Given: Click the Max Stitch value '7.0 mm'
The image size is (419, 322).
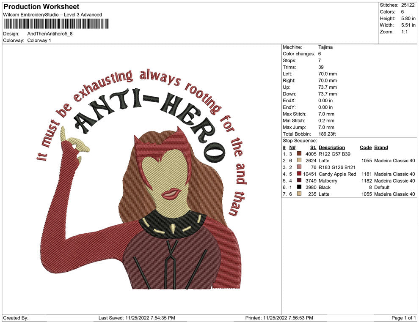Looking at the screenshot, I should tap(326, 114).
